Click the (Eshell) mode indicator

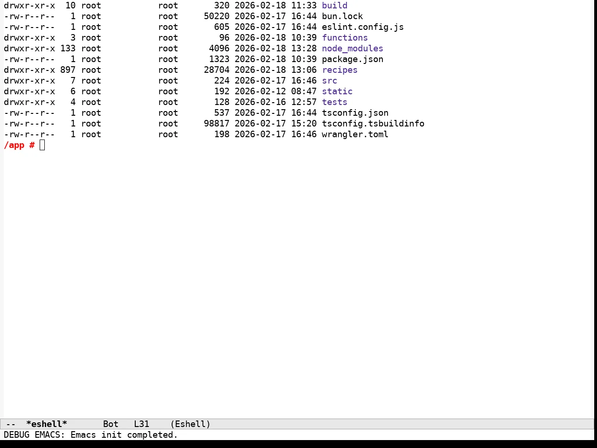[190, 424]
